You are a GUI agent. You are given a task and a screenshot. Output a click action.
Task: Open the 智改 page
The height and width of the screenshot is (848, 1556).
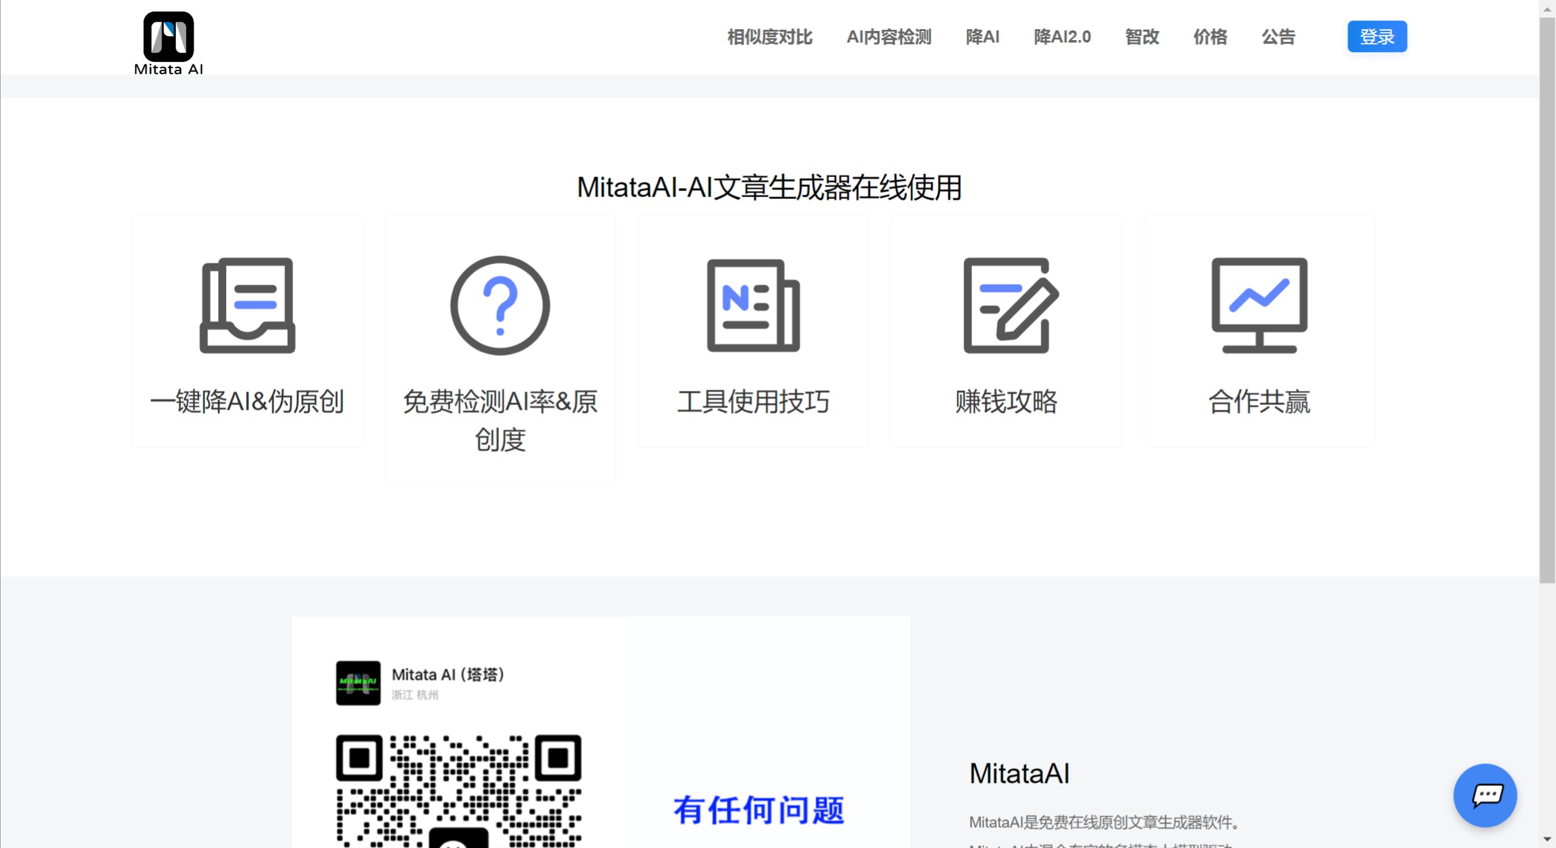pos(1141,37)
